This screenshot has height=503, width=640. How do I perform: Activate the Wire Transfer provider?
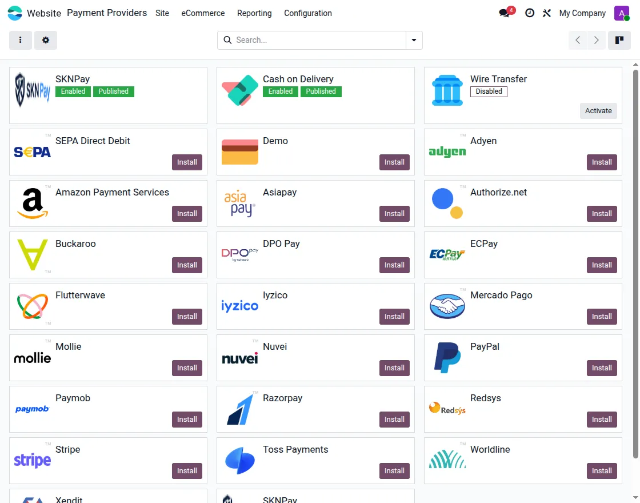click(x=598, y=111)
